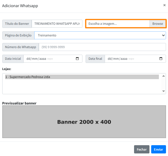Click the Browse button to pick an image
The height and width of the screenshot is (156, 168).
[158, 24]
